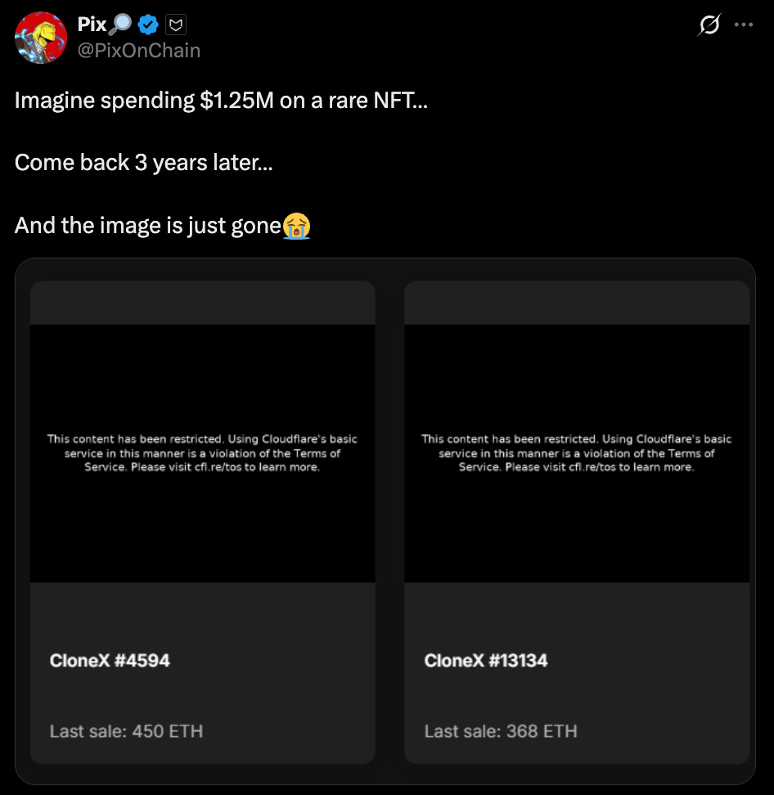The height and width of the screenshot is (795, 774).
Task: Click the "Come back 3 years later..." line
Action: pos(143,162)
